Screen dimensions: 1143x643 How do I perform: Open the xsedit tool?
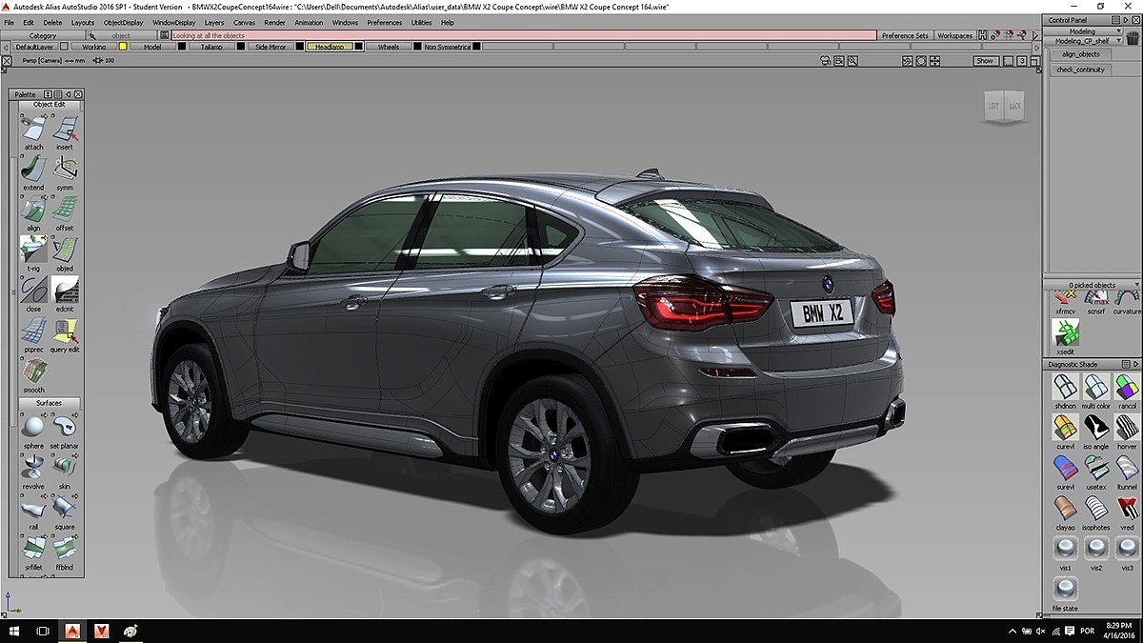click(x=1065, y=332)
